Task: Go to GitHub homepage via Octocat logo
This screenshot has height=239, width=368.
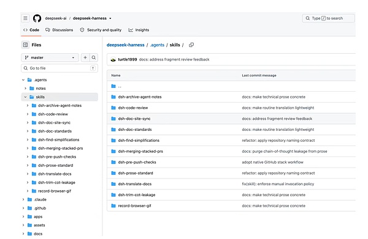Action: click(37, 18)
